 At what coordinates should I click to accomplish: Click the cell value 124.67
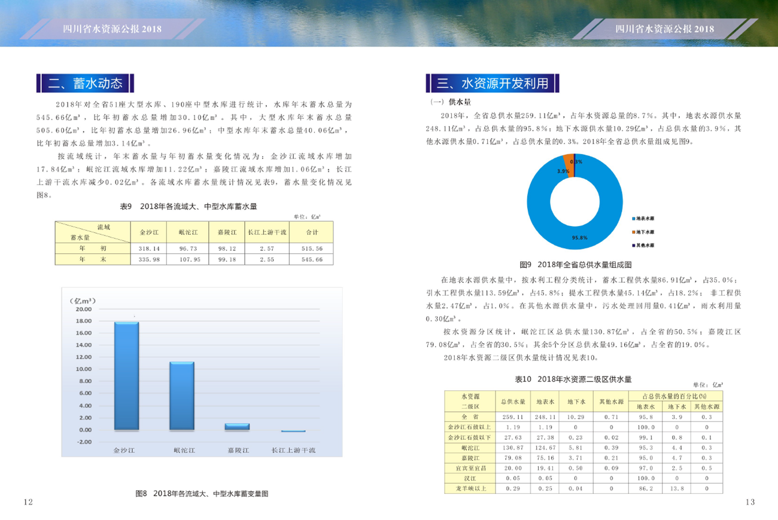(546, 448)
